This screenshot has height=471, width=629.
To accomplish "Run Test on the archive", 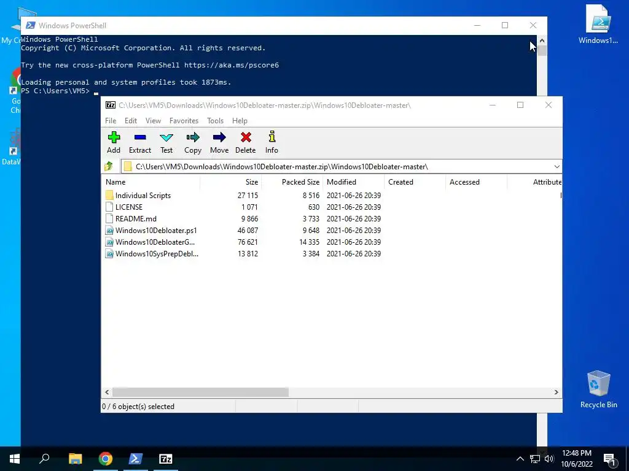I will tap(166, 142).
